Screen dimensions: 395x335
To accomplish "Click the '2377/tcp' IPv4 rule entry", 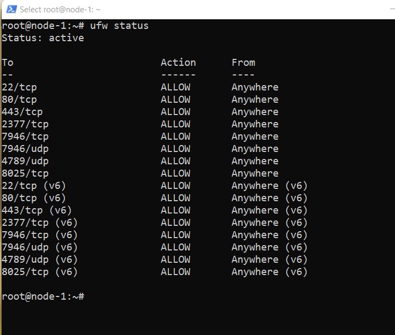I will pos(25,124).
